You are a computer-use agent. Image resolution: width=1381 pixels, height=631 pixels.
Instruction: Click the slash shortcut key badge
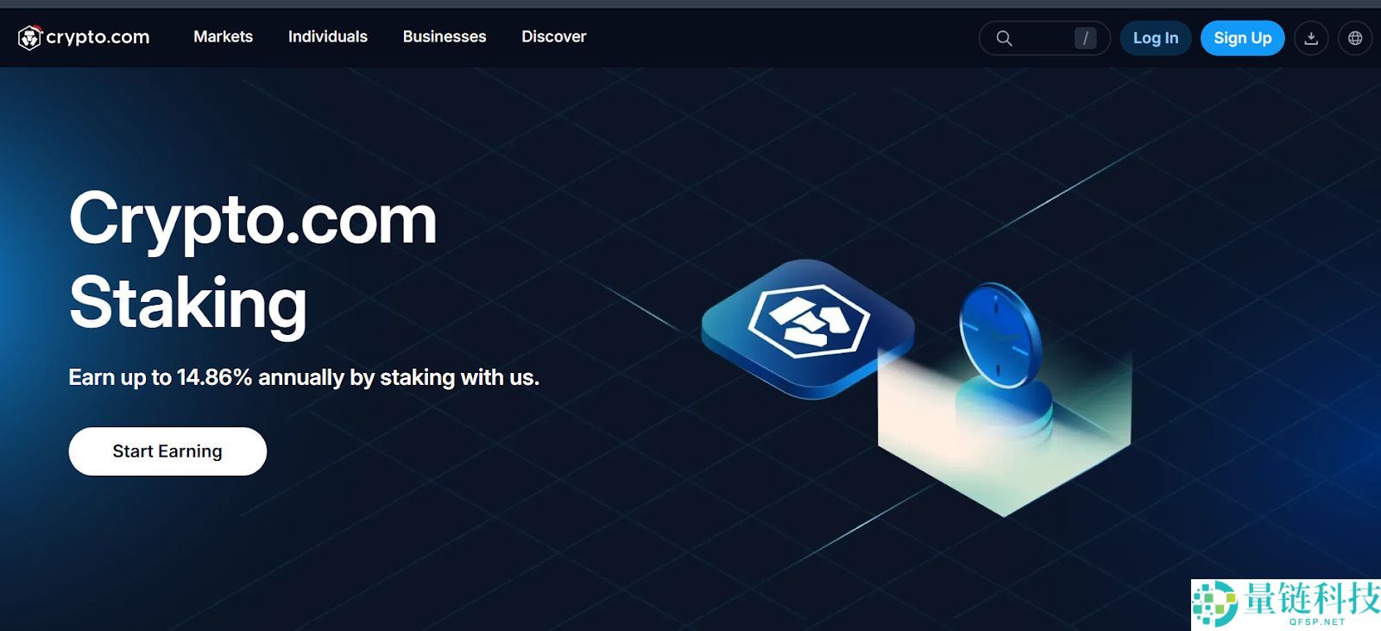point(1085,38)
